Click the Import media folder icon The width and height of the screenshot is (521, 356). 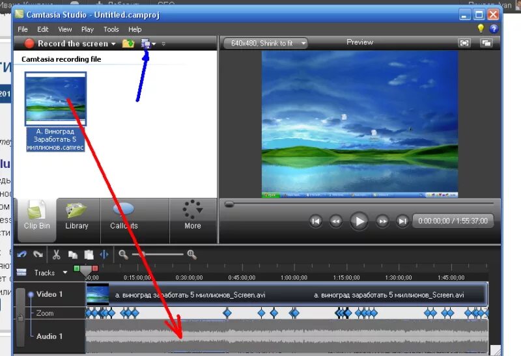128,44
